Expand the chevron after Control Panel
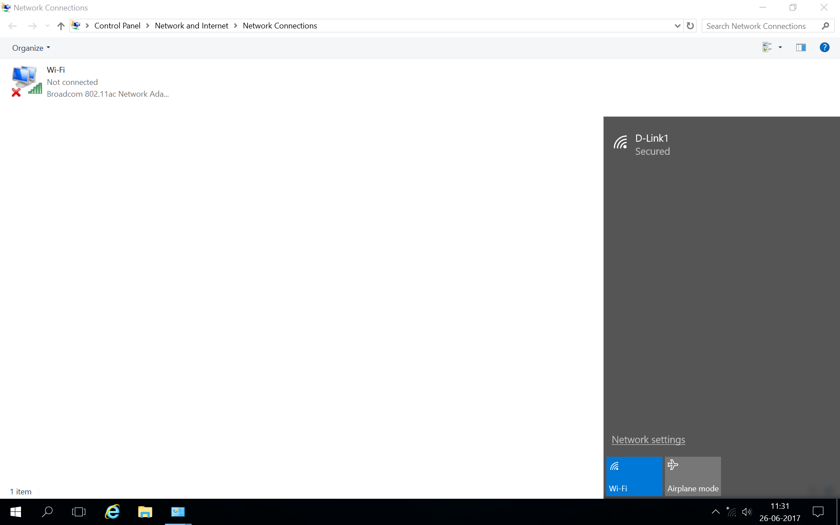This screenshot has width=840, height=525. pyautogui.click(x=147, y=26)
